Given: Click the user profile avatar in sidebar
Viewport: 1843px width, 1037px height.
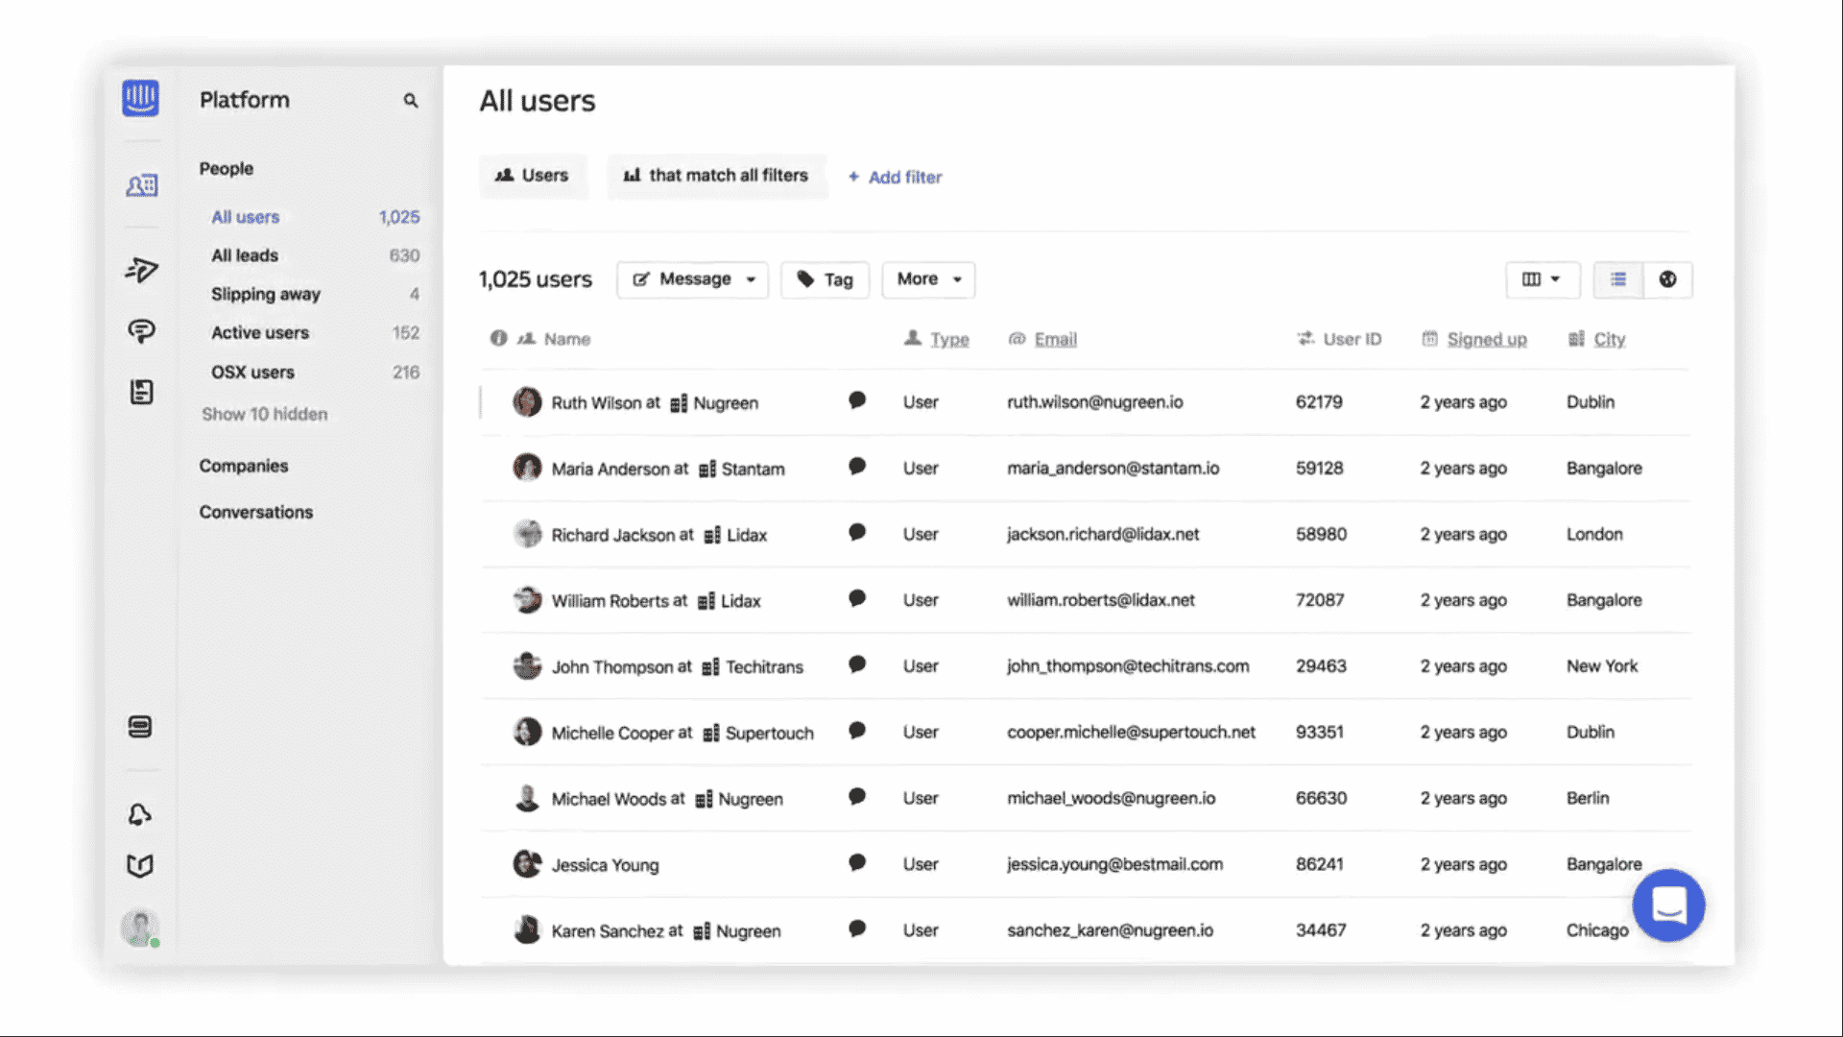Looking at the screenshot, I should coord(140,928).
